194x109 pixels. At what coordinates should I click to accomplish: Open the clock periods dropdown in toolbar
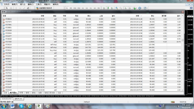(x=140, y=8)
